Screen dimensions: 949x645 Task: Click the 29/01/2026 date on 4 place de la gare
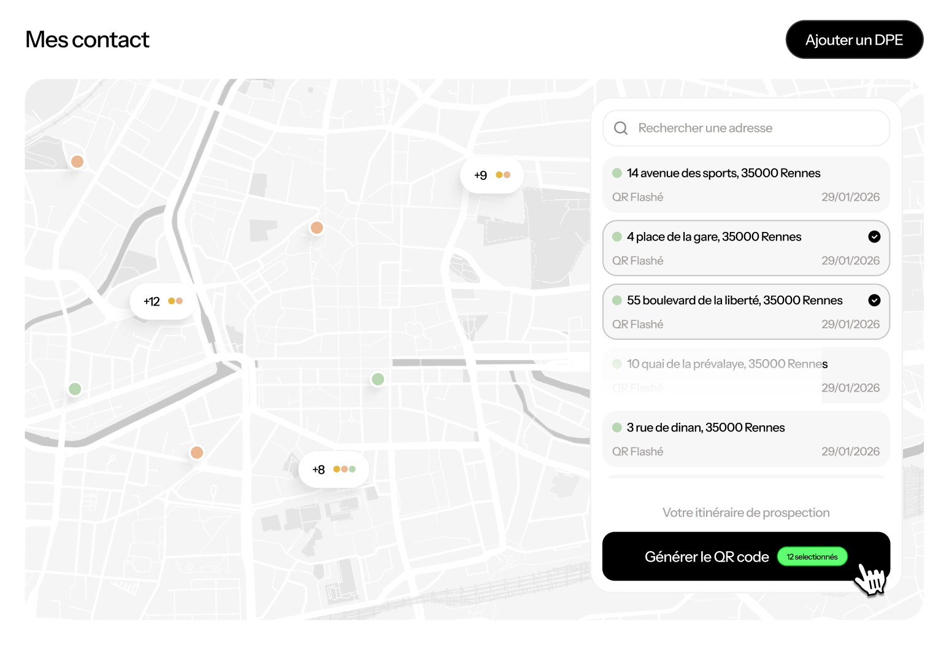(851, 261)
